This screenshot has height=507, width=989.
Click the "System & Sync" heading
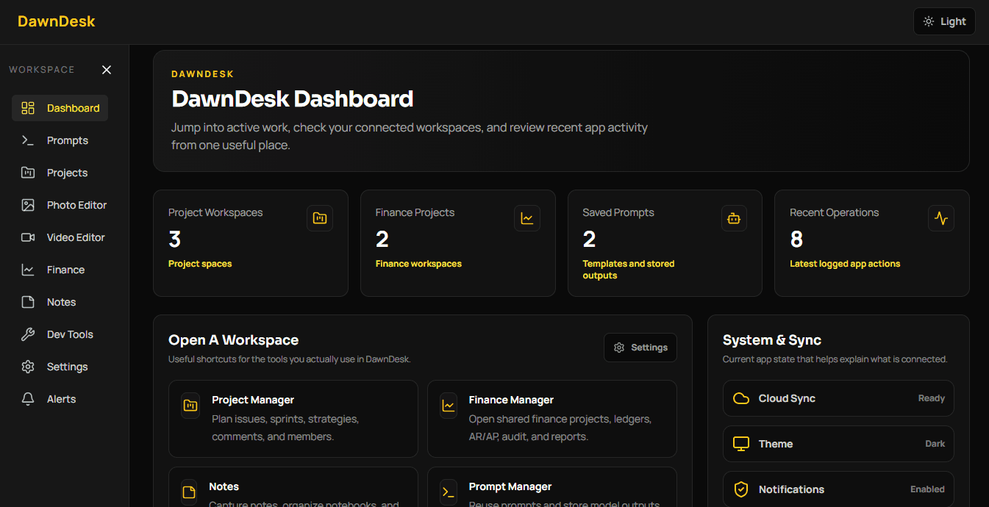772,340
